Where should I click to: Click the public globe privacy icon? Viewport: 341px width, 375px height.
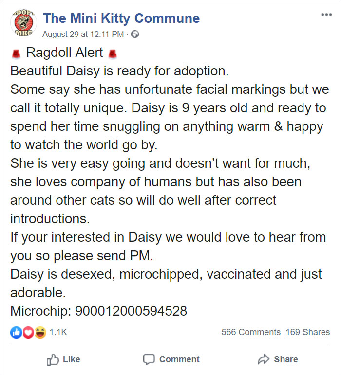pyautogui.click(x=135, y=35)
